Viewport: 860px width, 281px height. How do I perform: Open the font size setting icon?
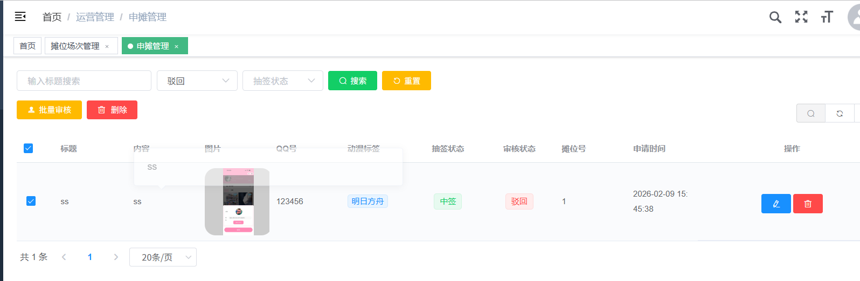pyautogui.click(x=827, y=17)
